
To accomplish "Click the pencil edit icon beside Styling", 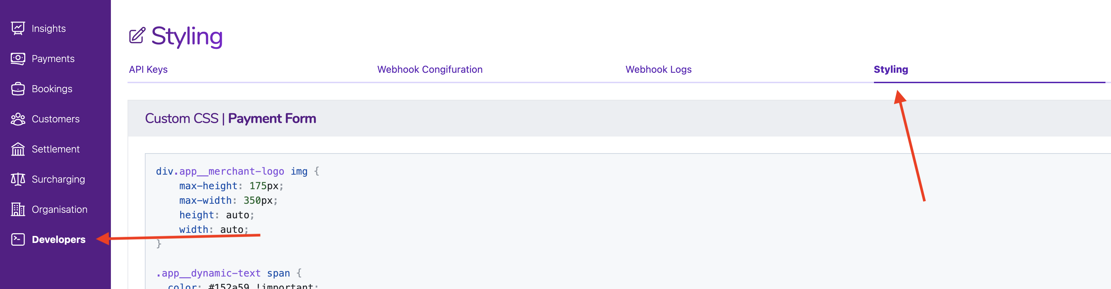I will pyautogui.click(x=137, y=36).
